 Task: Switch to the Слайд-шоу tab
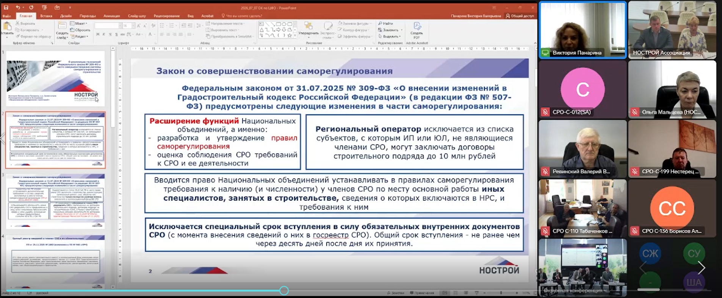137,16
